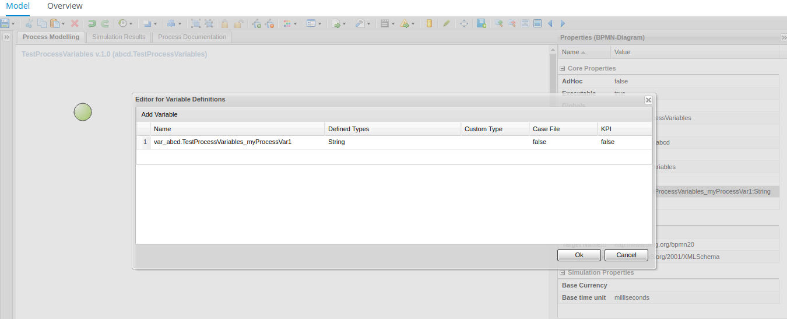The image size is (787, 319).
Task: Click the wrench tools icon
Action: (x=360, y=23)
